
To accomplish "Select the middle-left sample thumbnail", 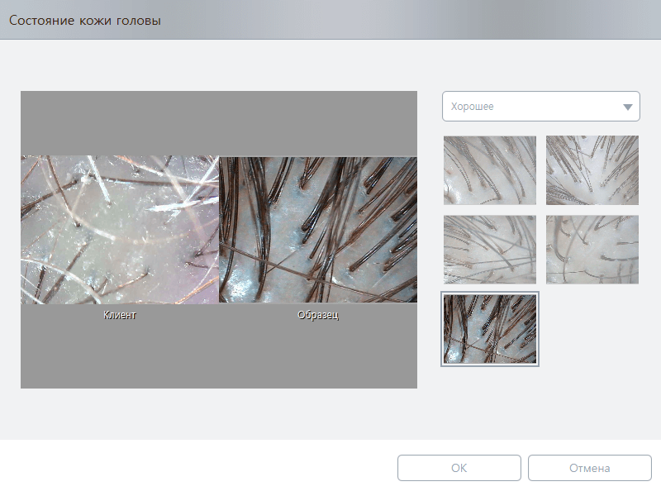I will click(x=490, y=250).
